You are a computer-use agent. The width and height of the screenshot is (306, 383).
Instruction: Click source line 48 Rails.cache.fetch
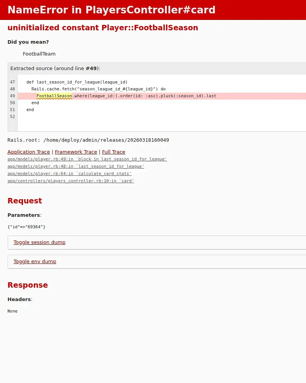click(x=98, y=89)
